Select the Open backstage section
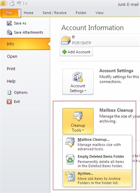140x193 pixels. [12, 56]
